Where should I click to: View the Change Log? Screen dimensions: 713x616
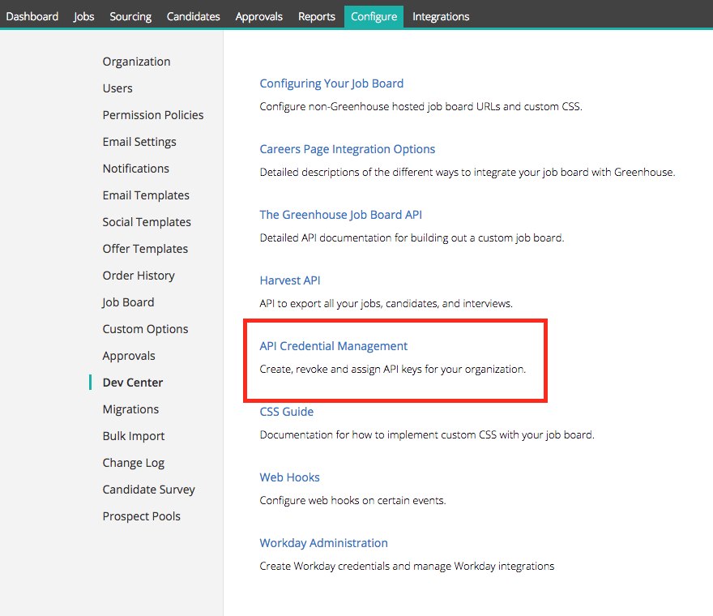coord(133,463)
